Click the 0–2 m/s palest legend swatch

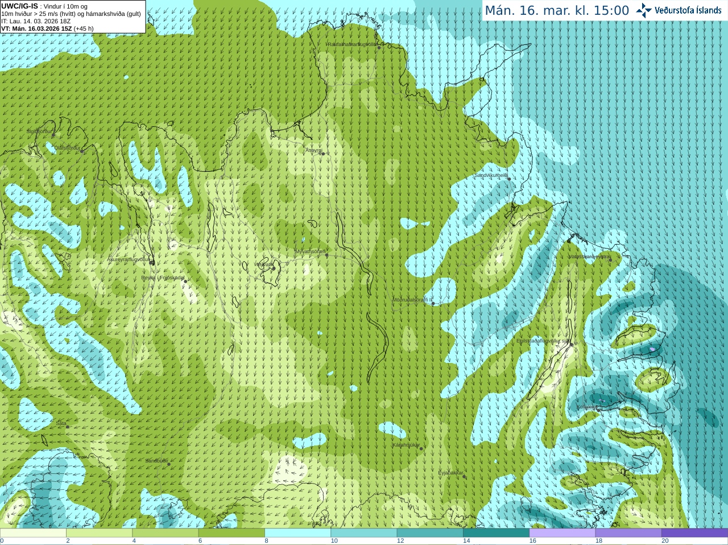(x=33, y=533)
